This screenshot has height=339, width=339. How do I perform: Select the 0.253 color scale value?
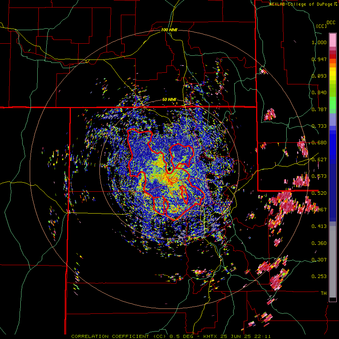pos(319,276)
